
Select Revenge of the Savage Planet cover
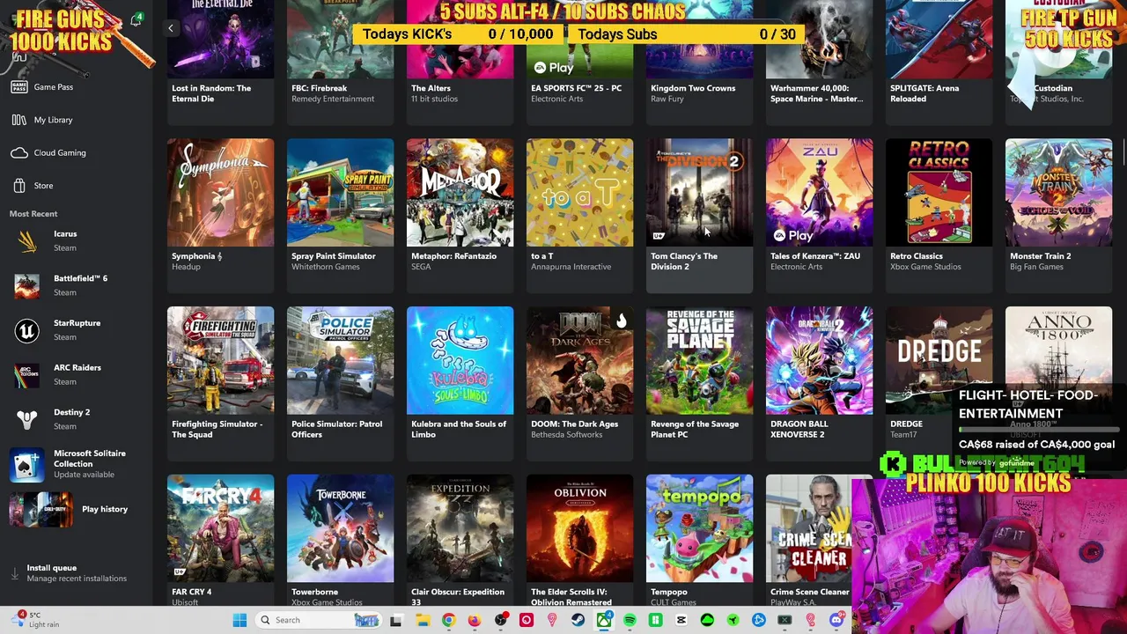699,361
